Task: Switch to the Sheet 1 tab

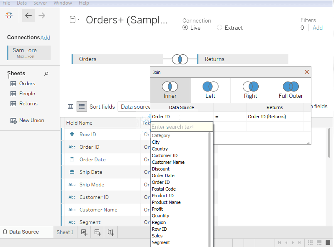Action: pyautogui.click(x=65, y=232)
